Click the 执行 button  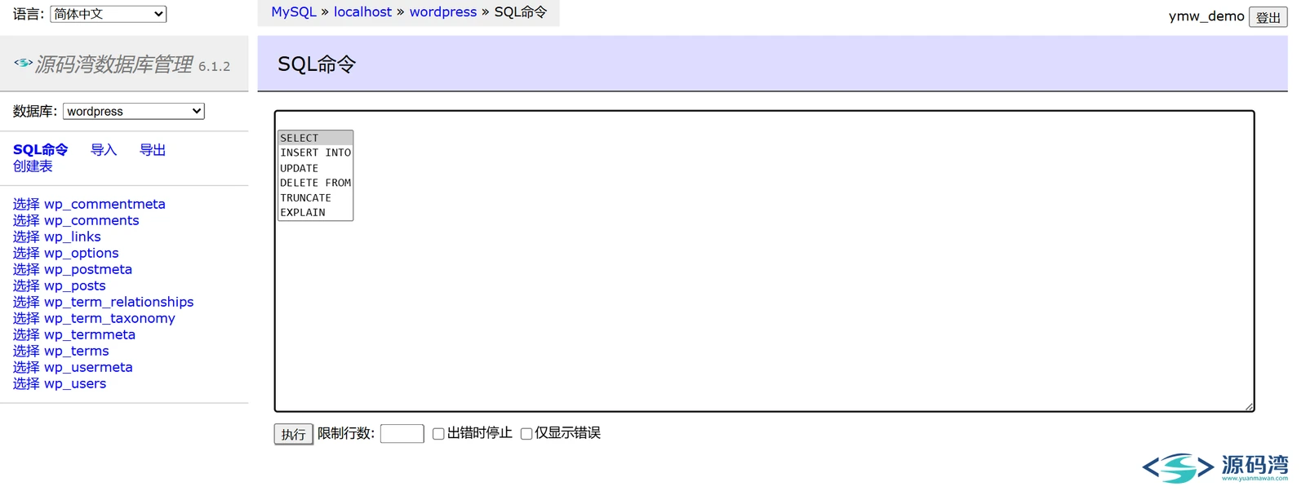coord(293,434)
